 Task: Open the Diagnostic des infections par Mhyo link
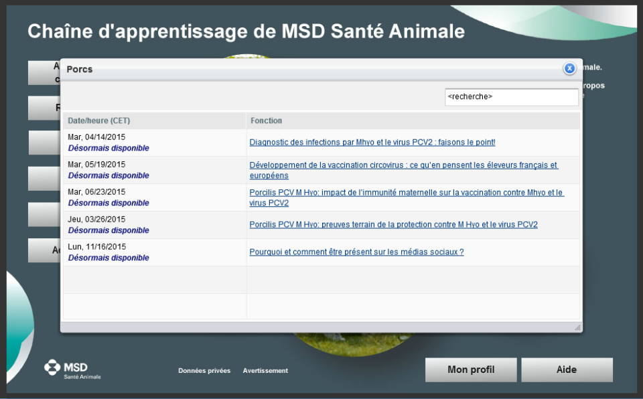372,143
